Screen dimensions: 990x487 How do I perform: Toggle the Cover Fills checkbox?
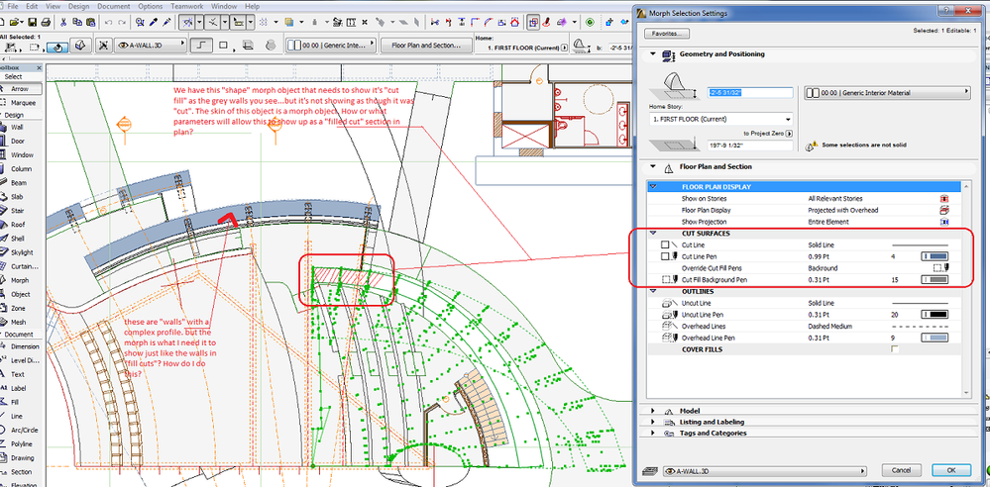[x=896, y=348]
